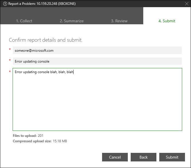Click the email field containing someone@microsoft.com
This screenshot has width=191, height=168.
pos(97,50)
